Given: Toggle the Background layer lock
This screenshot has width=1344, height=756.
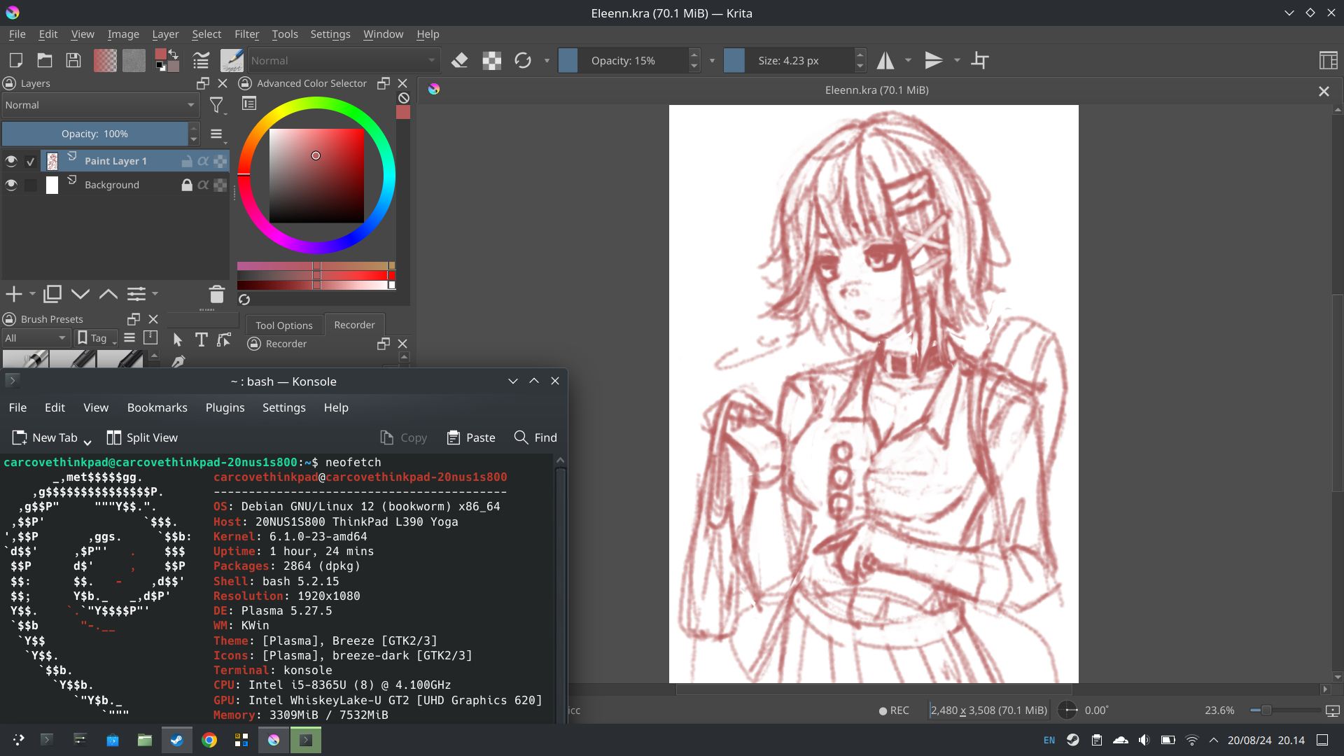Looking at the screenshot, I should click(186, 185).
